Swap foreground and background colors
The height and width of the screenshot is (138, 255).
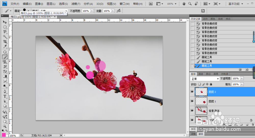tap(7, 130)
